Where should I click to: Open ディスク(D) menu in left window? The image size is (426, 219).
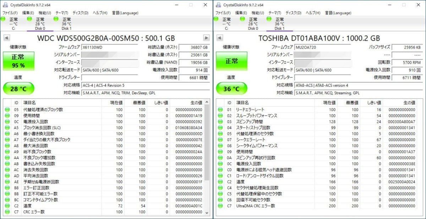pos(81,13)
